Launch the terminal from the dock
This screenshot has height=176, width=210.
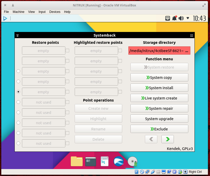pyautogui.click(x=91, y=161)
